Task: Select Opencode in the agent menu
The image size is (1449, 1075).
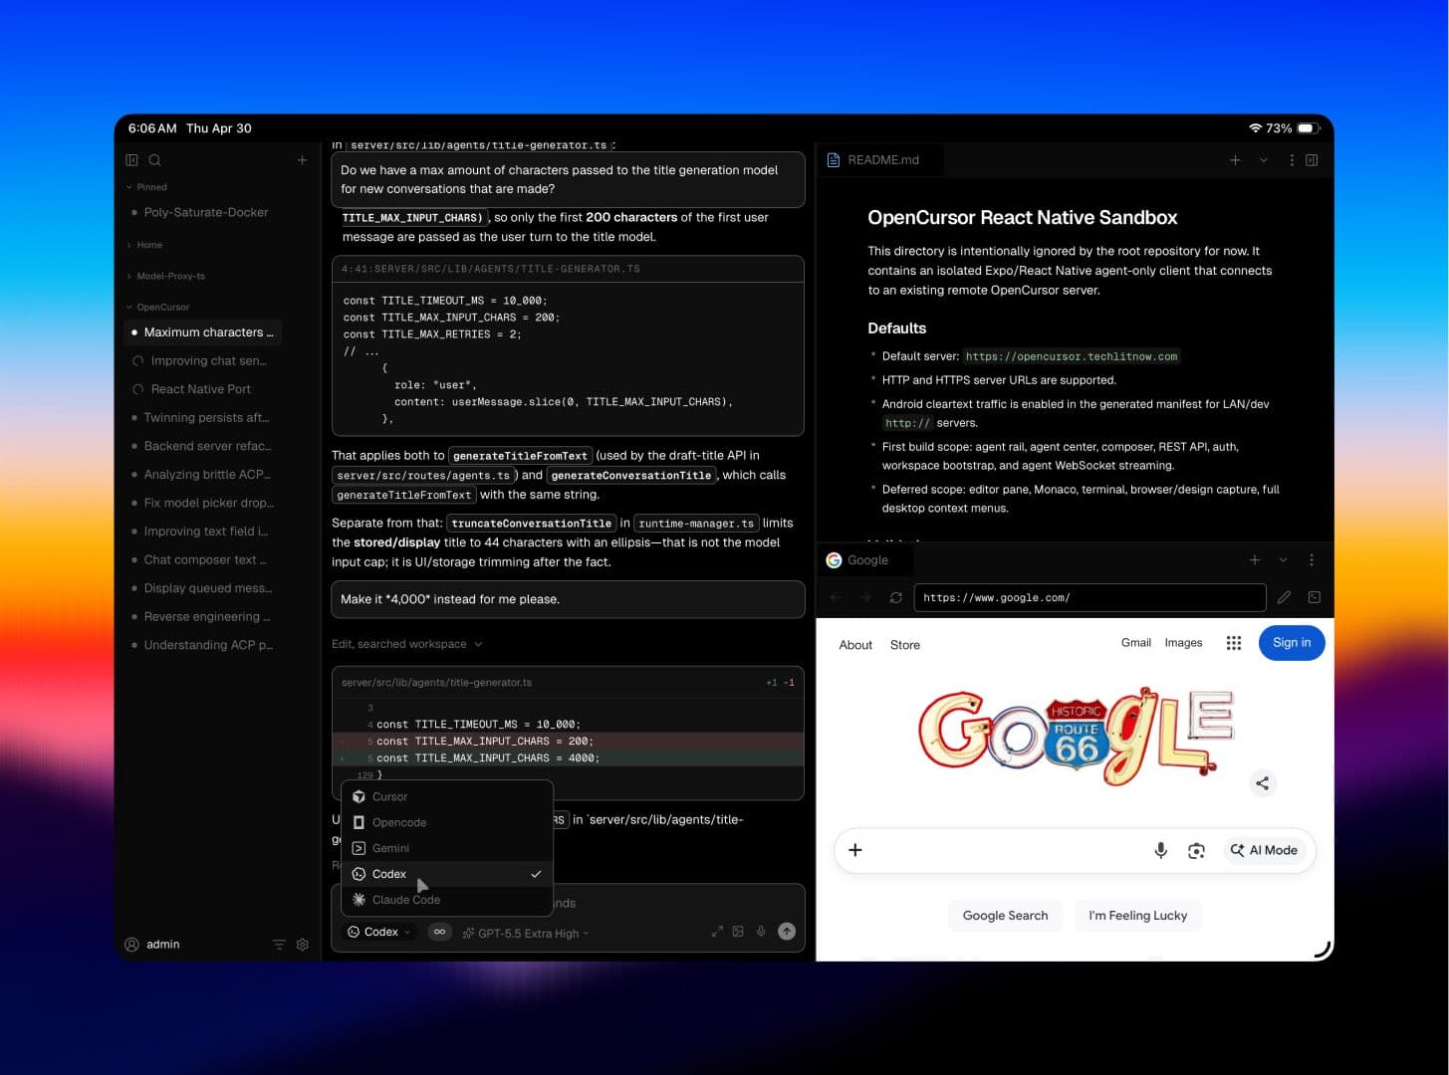Action: pos(447,822)
